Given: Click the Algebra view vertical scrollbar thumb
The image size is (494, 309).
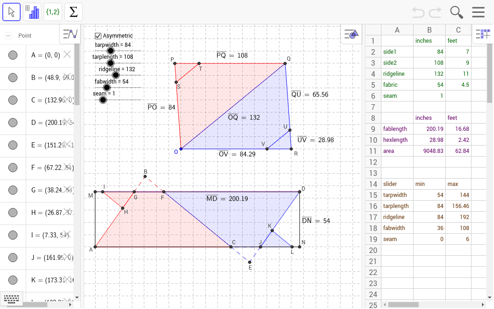Looking at the screenshot, I should click(x=77, y=74).
